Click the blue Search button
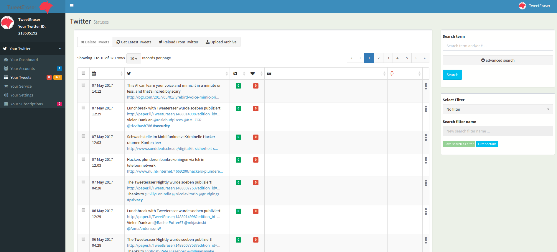 click(x=452, y=75)
